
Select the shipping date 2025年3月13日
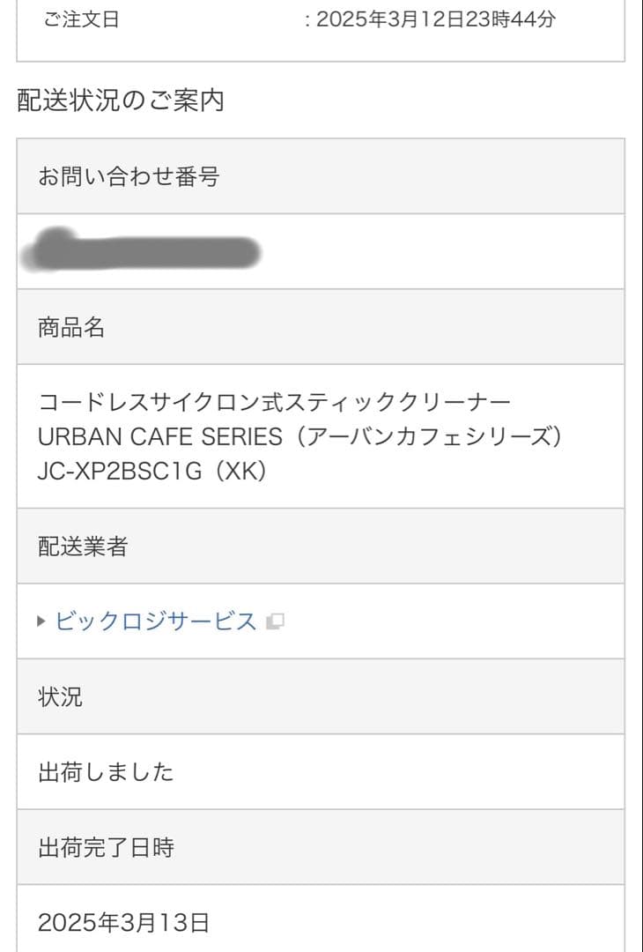(x=123, y=923)
